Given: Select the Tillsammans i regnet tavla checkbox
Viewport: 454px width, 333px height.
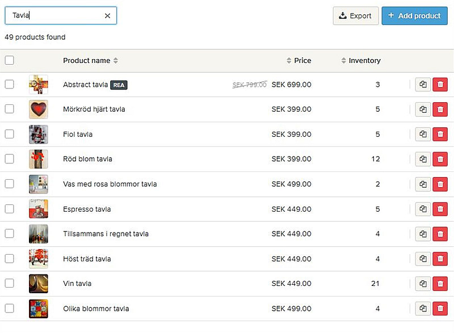Looking at the screenshot, I should [x=10, y=234].
